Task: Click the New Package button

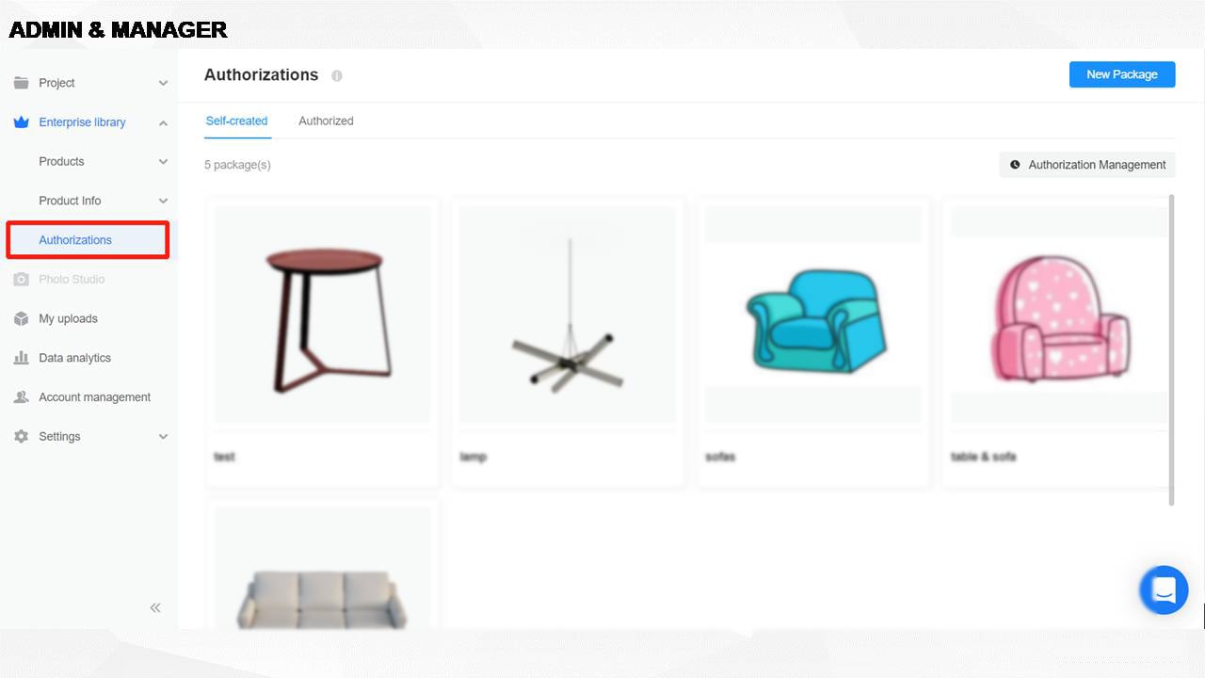Action: coord(1122,74)
